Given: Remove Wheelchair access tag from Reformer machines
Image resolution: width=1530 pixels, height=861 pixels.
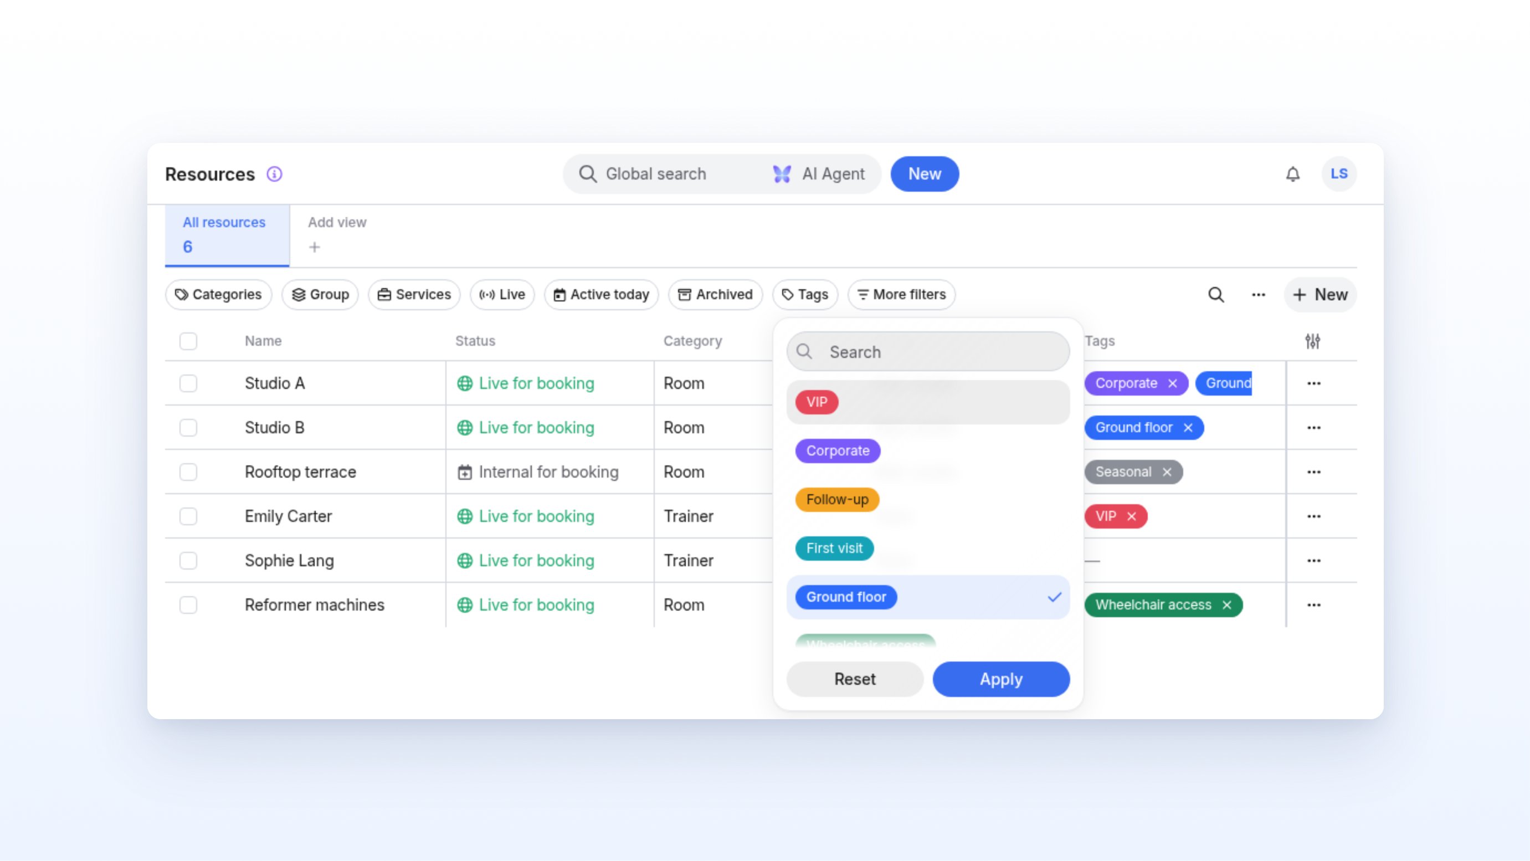Looking at the screenshot, I should click(x=1227, y=605).
